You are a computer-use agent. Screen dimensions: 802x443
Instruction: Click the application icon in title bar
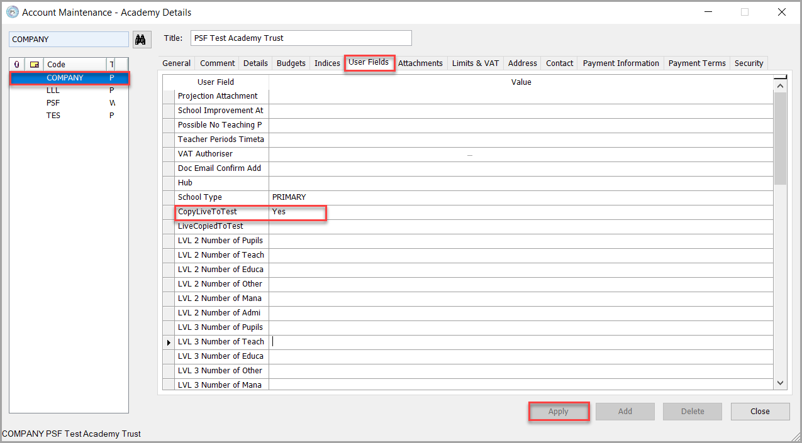(12, 12)
